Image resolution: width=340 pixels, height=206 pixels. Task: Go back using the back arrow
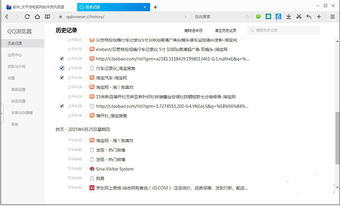[7, 17]
